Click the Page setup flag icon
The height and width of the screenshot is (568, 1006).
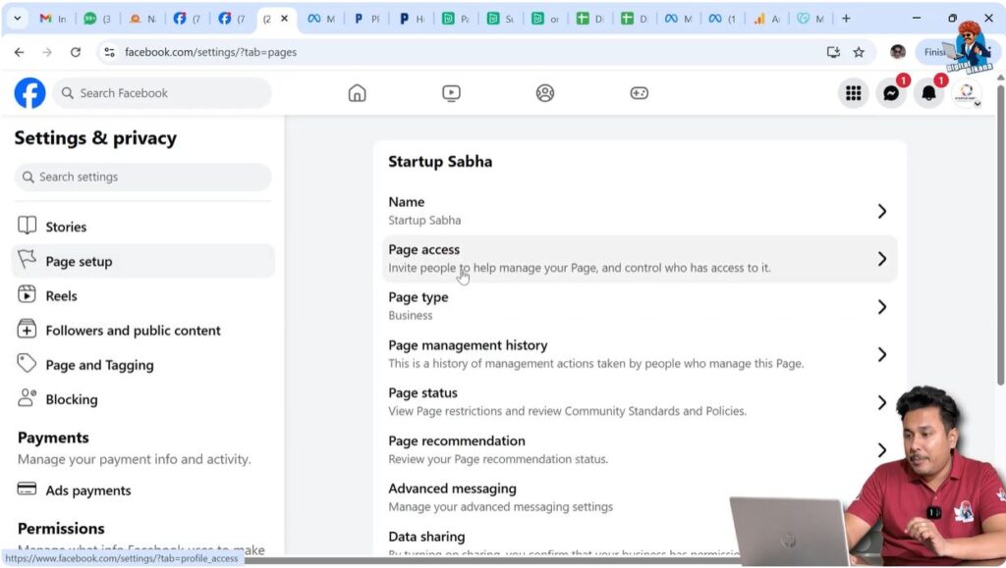point(27,259)
